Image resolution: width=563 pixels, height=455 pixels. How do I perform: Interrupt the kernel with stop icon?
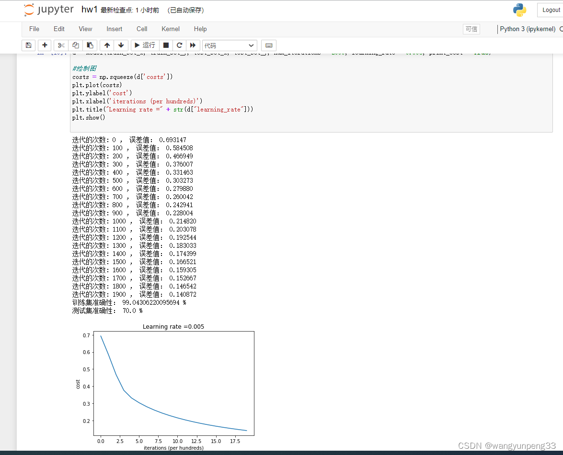(x=166, y=45)
